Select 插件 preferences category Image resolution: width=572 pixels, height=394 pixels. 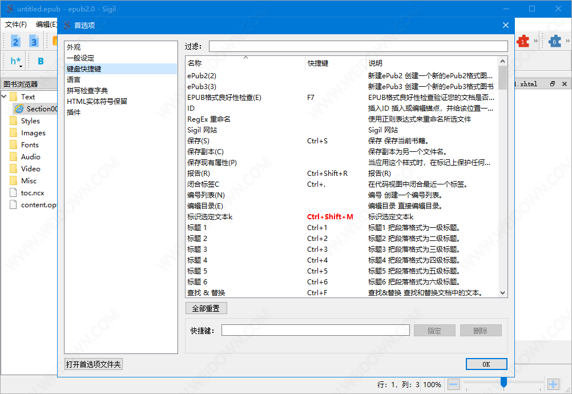coord(121,112)
